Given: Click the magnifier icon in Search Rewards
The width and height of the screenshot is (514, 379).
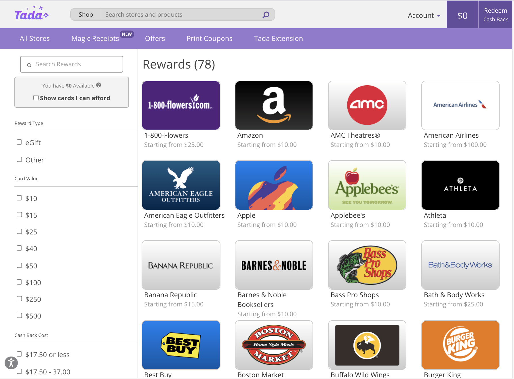Looking at the screenshot, I should (29, 65).
